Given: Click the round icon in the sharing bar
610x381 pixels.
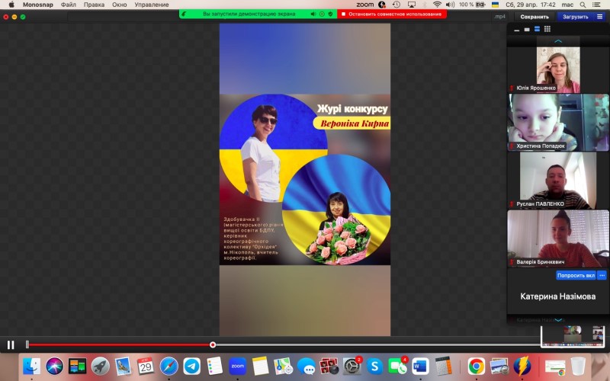Looking at the screenshot, I should pyautogui.click(x=322, y=14).
